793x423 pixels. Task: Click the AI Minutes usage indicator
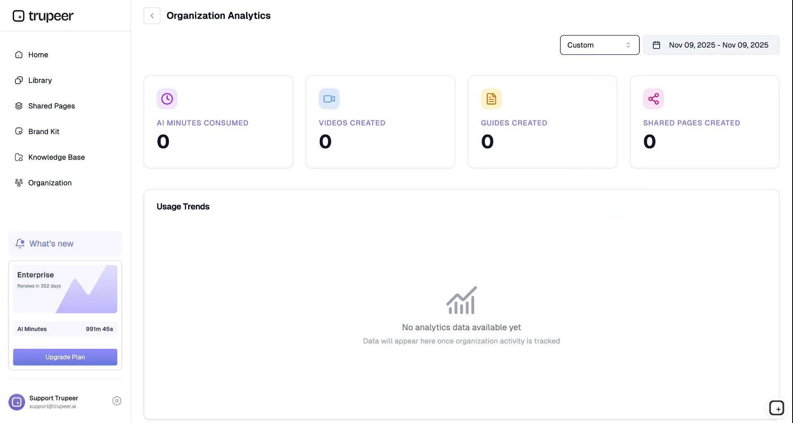point(65,329)
